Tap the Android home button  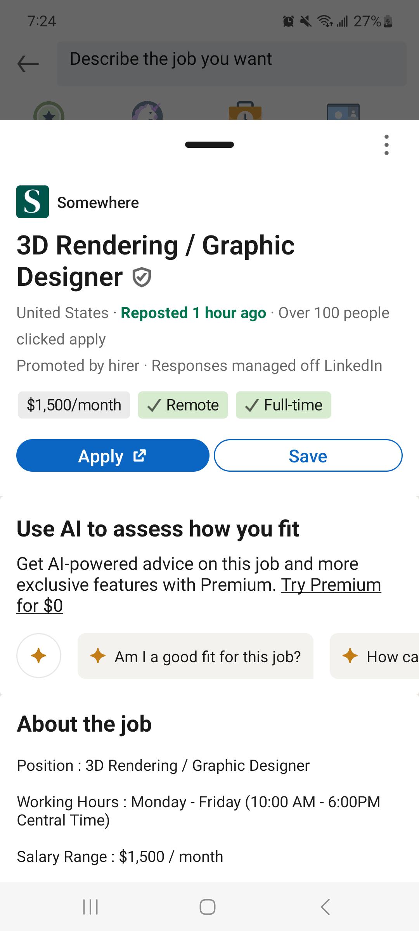tap(208, 907)
